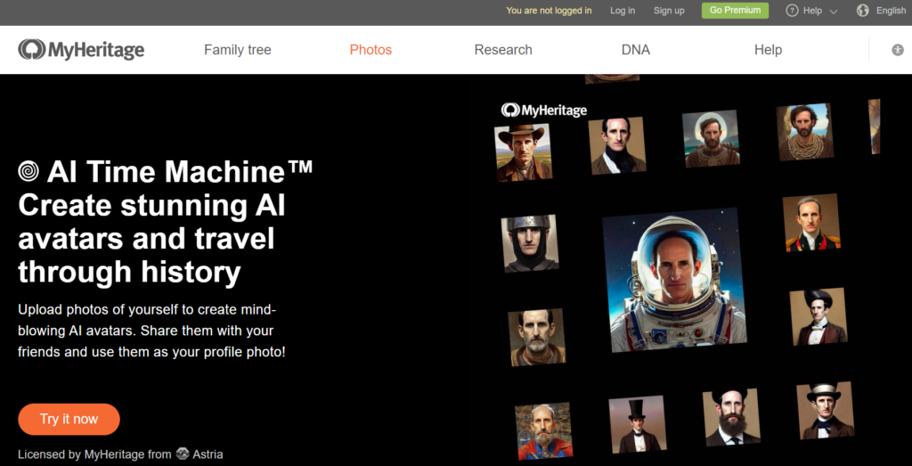Select the medieval knight helmet avatar
The image size is (912, 466).
click(x=530, y=243)
